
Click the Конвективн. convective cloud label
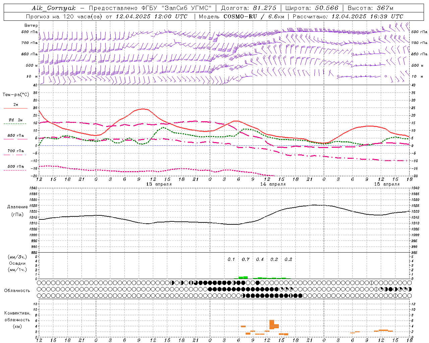tap(17, 313)
